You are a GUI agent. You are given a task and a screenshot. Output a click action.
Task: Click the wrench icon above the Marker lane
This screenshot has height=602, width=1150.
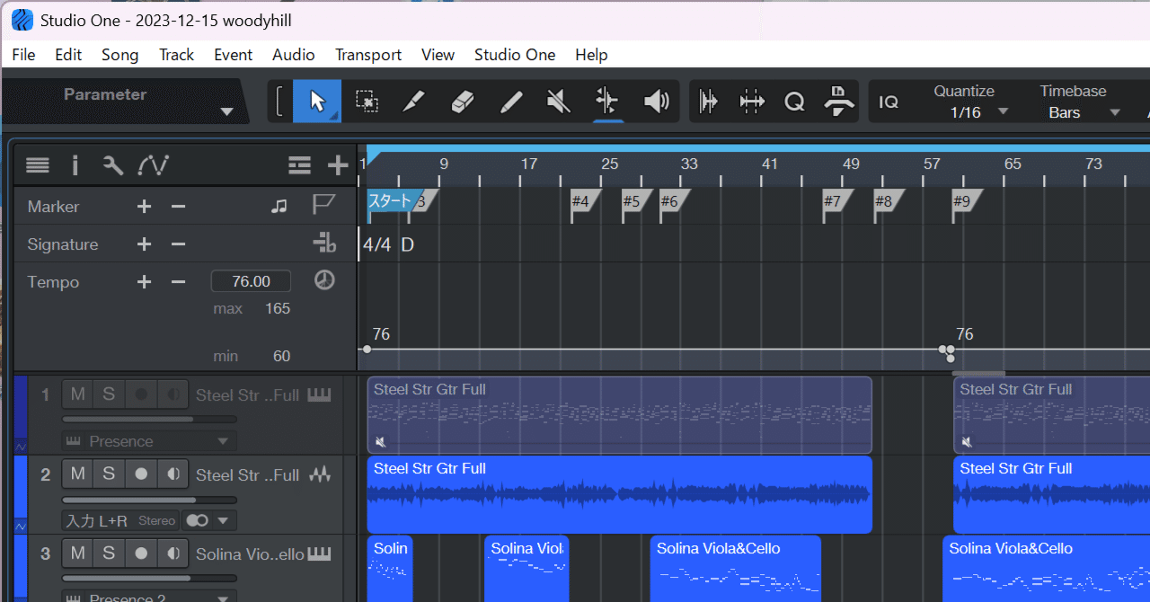113,165
